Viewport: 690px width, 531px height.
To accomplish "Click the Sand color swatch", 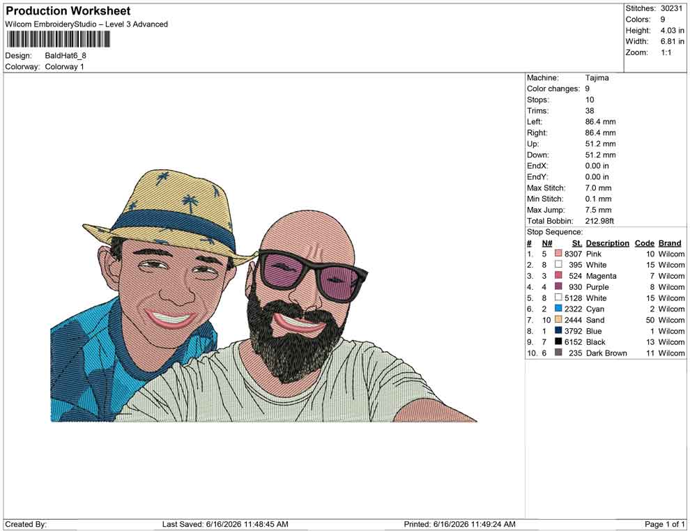I will (558, 319).
